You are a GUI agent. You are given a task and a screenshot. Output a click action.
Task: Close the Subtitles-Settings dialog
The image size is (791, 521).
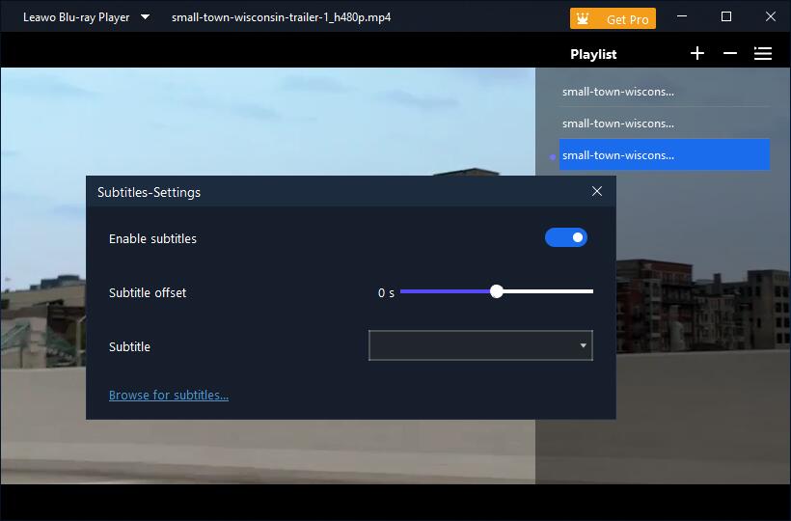coord(596,191)
